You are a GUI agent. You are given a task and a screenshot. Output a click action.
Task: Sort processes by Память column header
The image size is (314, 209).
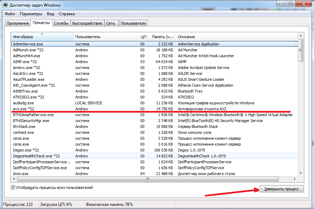pyautogui.click(x=162, y=37)
